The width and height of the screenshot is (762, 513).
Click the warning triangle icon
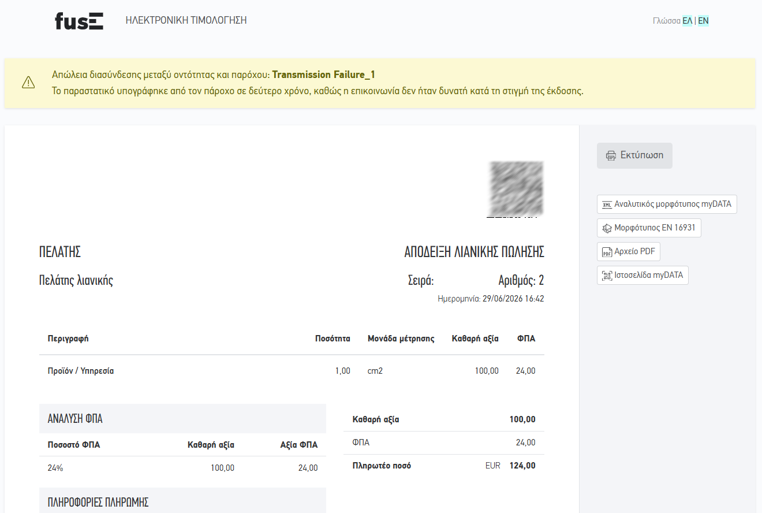point(28,83)
